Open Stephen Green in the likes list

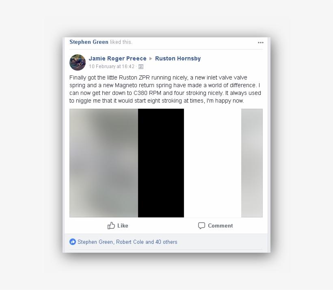point(95,242)
